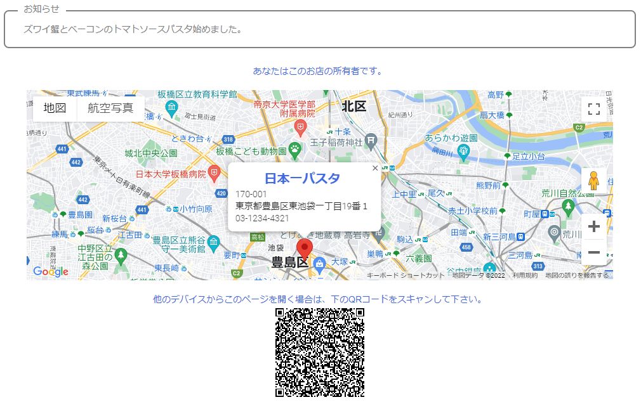Click the 池袋 station label
Screen dimensions: 641x402
[276, 247]
